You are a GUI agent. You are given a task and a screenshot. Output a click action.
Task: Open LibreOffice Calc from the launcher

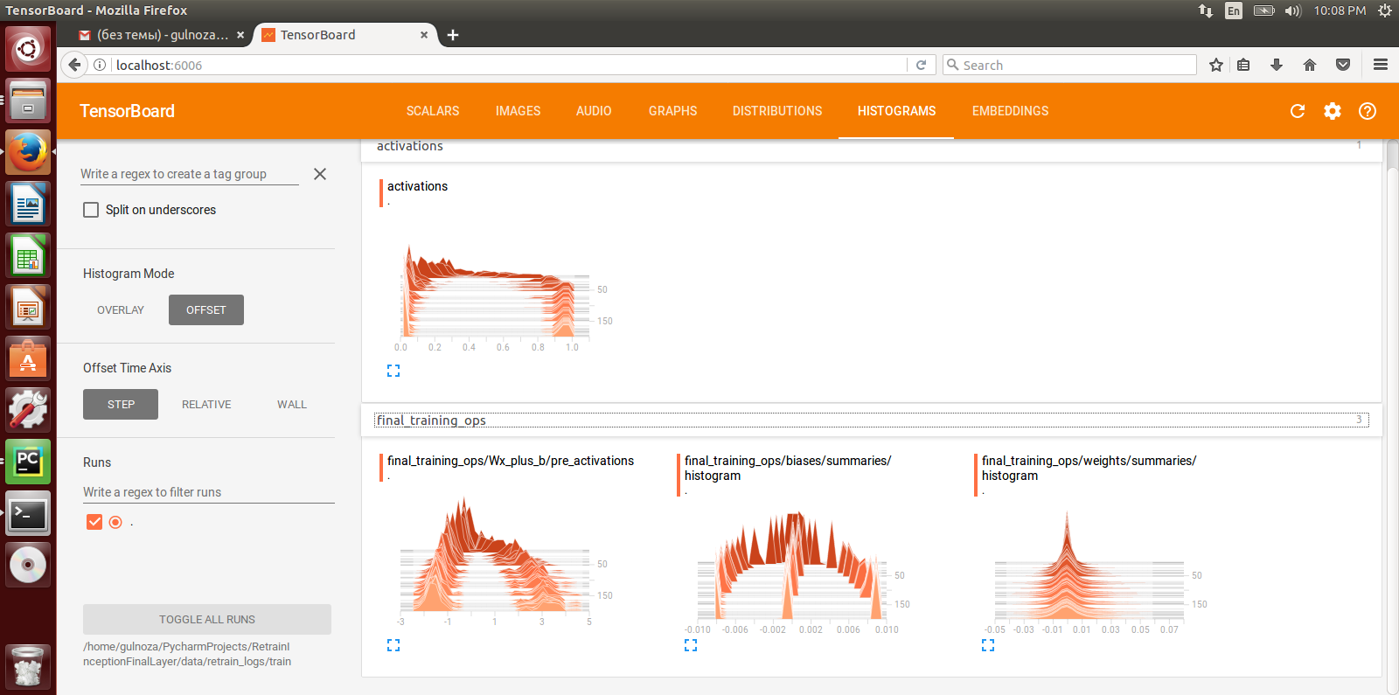click(x=28, y=255)
